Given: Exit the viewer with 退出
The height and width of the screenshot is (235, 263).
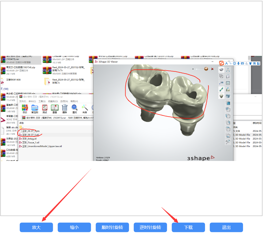Looking at the screenshot, I should coord(226,227).
